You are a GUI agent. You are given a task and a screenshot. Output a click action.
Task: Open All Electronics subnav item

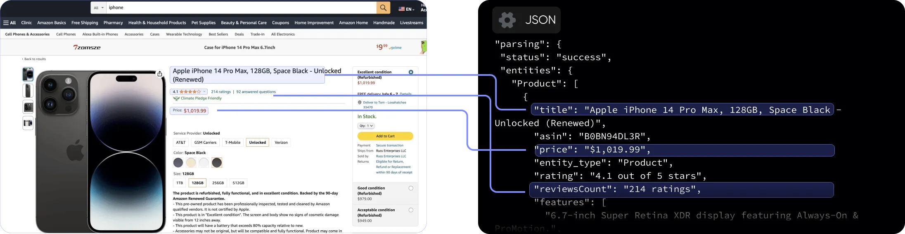(283, 34)
